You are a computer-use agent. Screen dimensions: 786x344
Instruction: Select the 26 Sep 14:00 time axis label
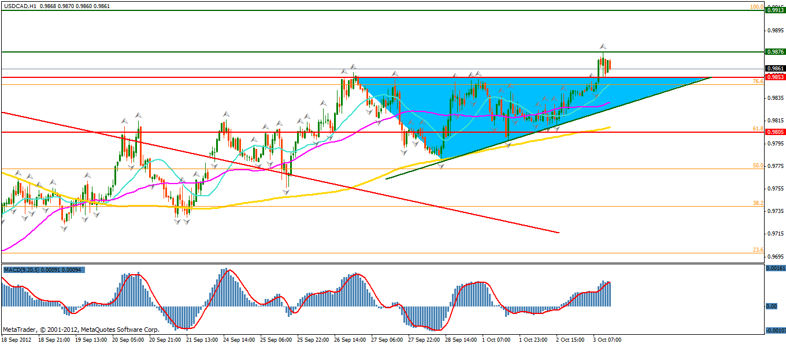(350, 340)
